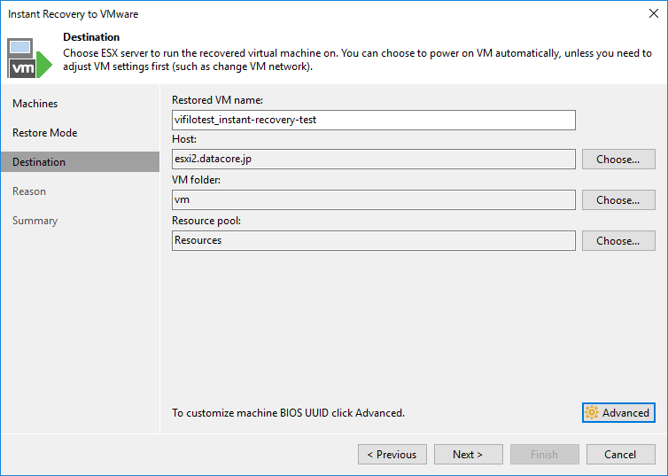Switch to the Restore Mode step
Viewport: 668px width, 476px height.
[45, 133]
